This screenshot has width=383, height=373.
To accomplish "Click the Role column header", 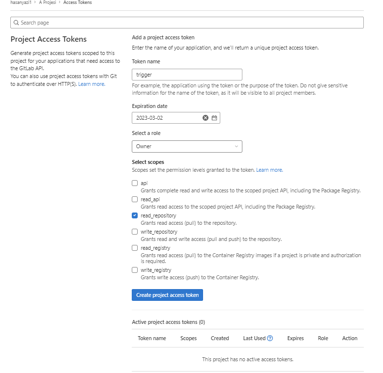I will [x=323, y=338].
